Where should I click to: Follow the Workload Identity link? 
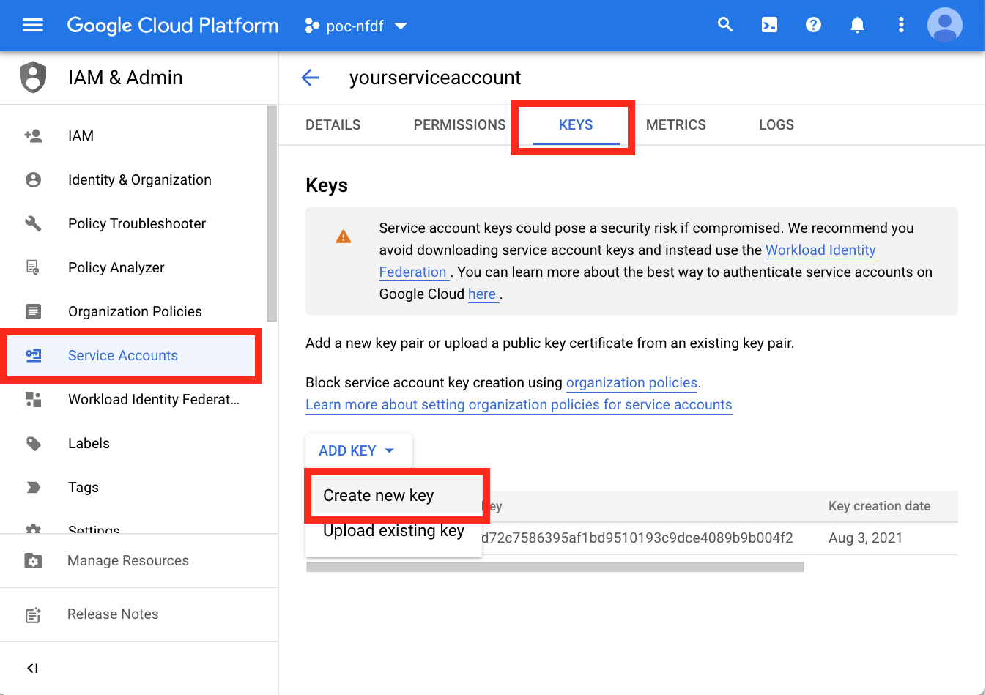tap(820, 250)
